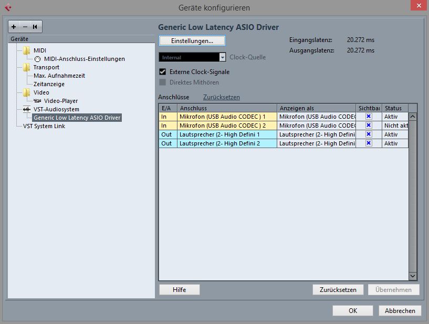
Task: Select port row Mikrofon (USB Audio CODEC) 1
Action: point(284,117)
